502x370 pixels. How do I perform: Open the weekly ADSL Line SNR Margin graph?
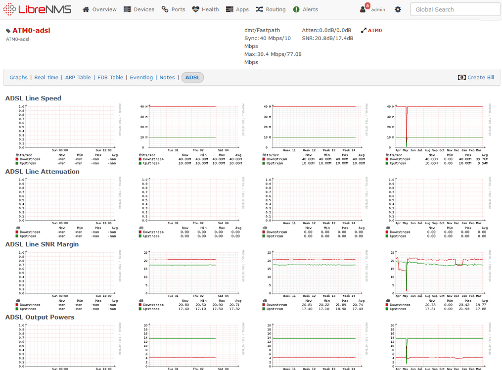click(191, 280)
